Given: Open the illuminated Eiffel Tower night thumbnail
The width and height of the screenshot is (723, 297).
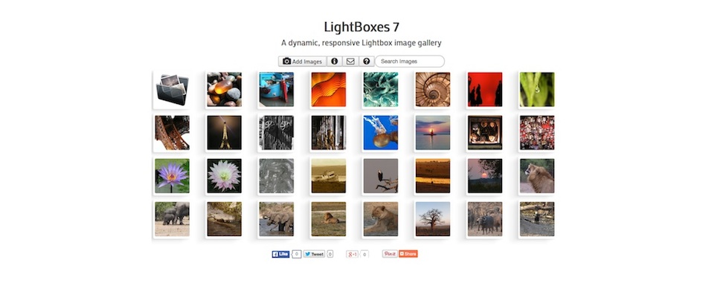Looking at the screenshot, I should [224, 133].
